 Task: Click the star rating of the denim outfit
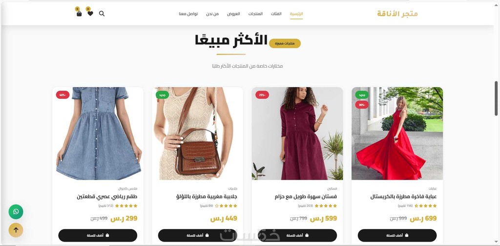click(126, 206)
